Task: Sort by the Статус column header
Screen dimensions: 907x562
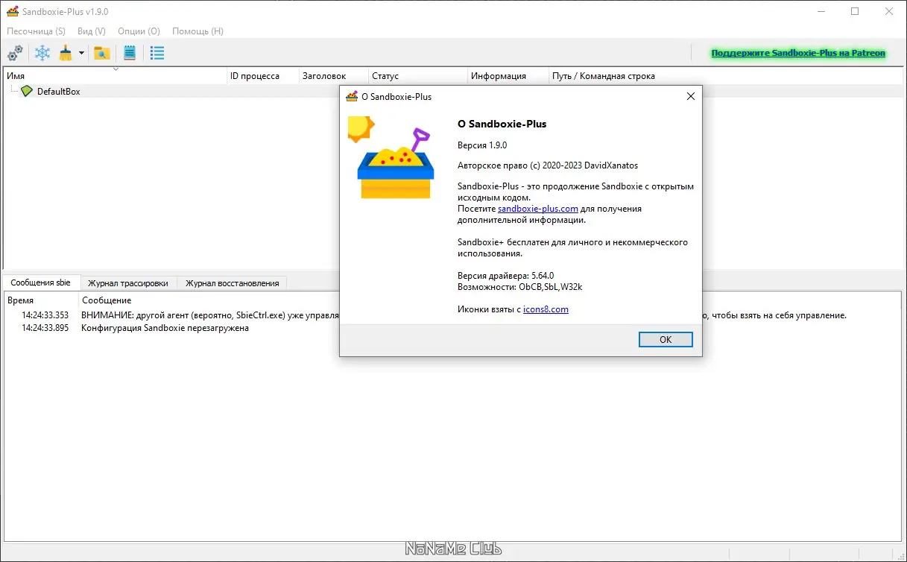Action: point(418,76)
